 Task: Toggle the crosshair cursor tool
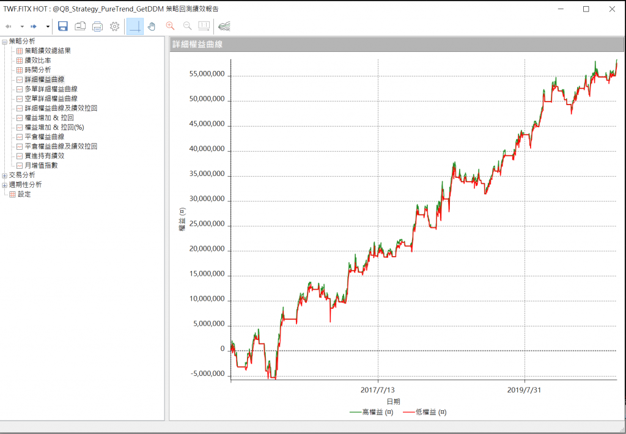coord(135,26)
